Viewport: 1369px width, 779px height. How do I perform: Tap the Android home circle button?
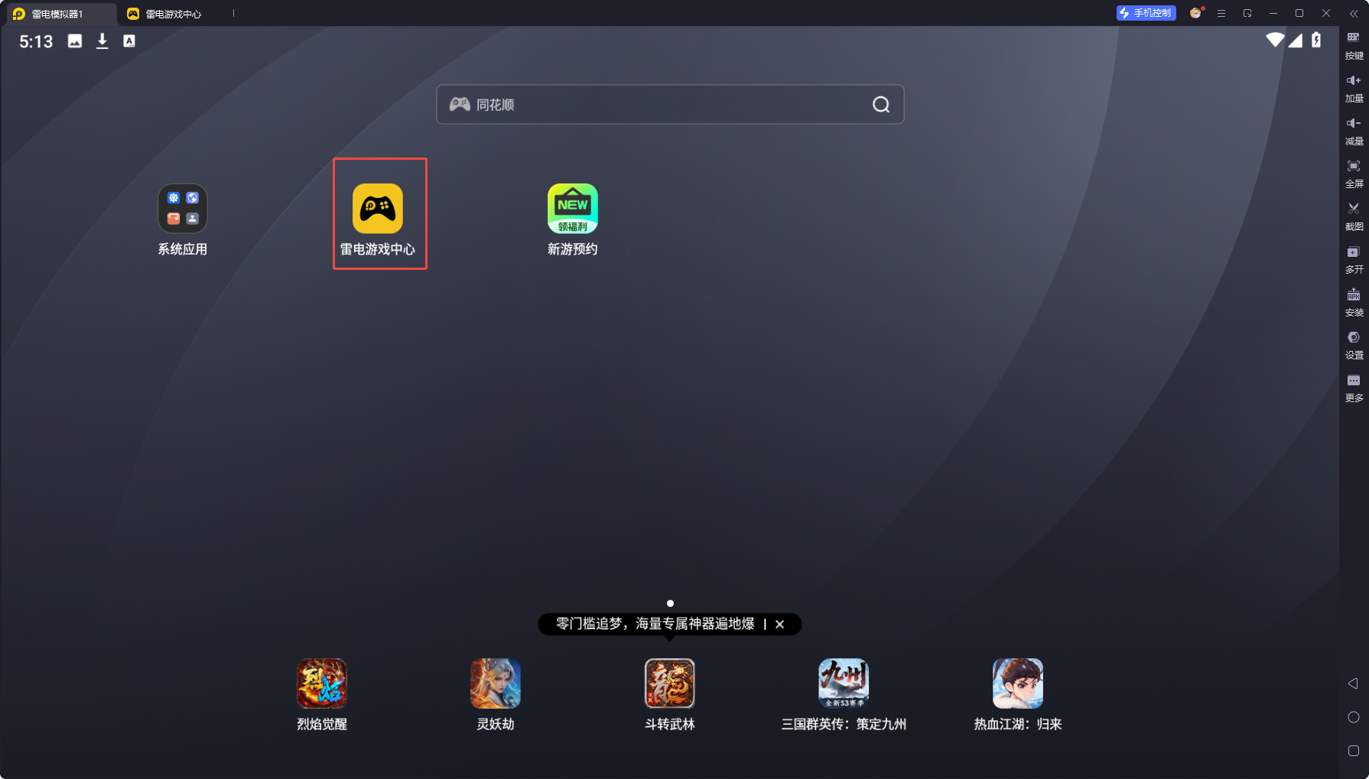point(1354,717)
